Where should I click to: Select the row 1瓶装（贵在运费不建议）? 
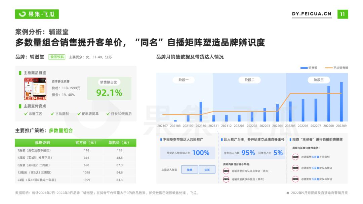coord(76,150)
